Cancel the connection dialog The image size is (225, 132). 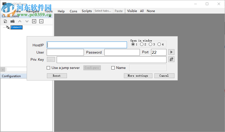click(x=164, y=76)
